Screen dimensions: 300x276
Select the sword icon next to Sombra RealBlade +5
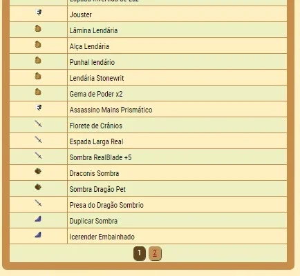(x=38, y=155)
